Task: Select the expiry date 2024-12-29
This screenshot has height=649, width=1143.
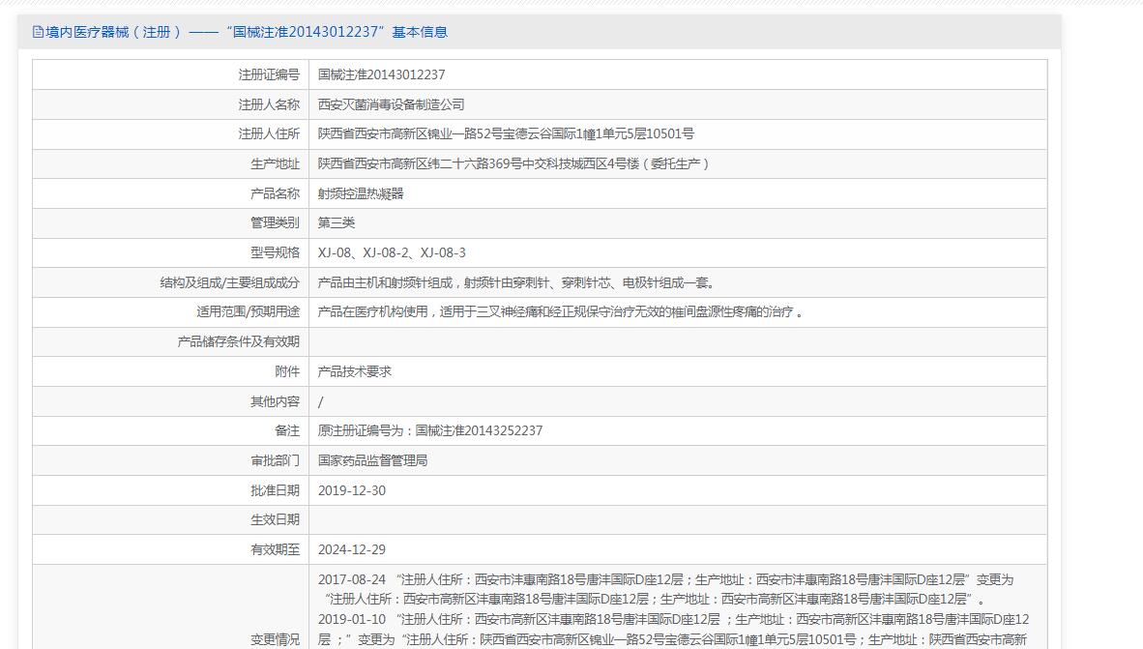Action: coord(352,549)
